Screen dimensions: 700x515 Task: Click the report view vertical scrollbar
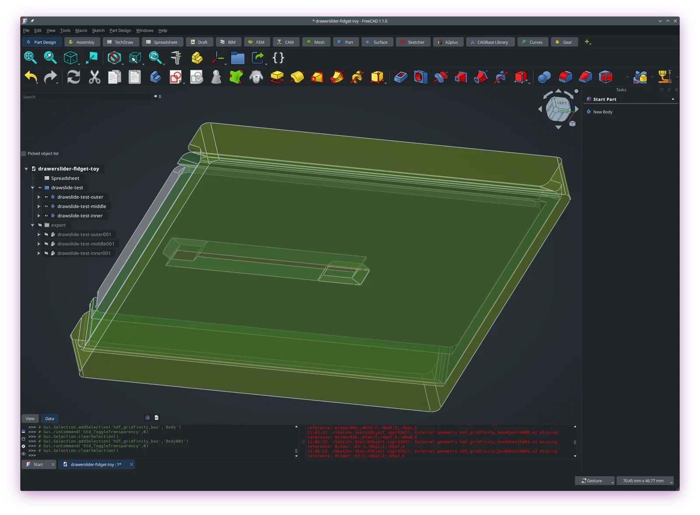tap(575, 442)
